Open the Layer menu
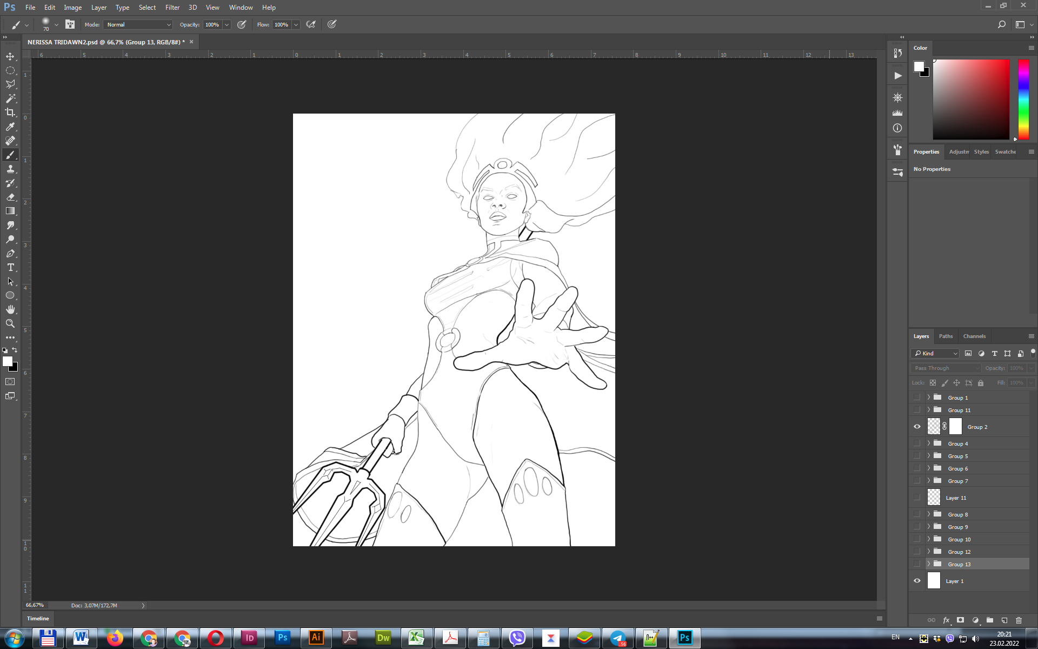The image size is (1038, 649). 99,8
